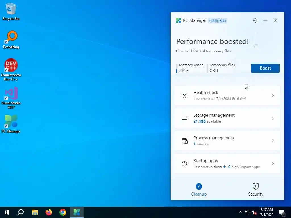Click PC Manager taskbar button
Image resolution: width=291 pixels, height=218 pixels.
pyautogui.click(x=77, y=212)
